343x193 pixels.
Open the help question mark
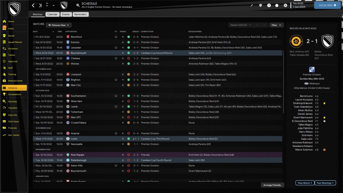(x=269, y=5)
